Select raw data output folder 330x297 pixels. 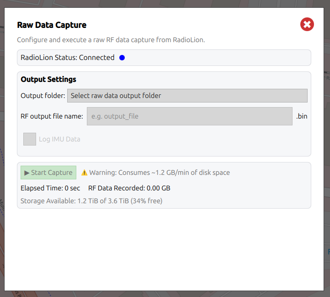(x=187, y=96)
